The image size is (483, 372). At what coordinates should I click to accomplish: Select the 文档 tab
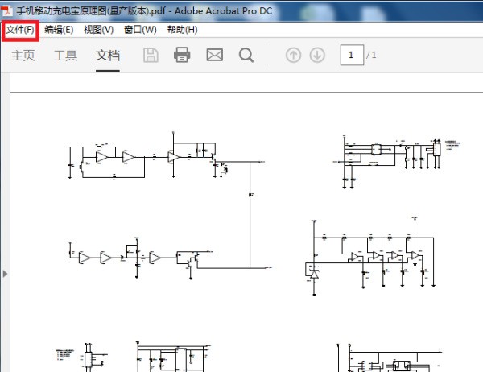[x=108, y=56]
